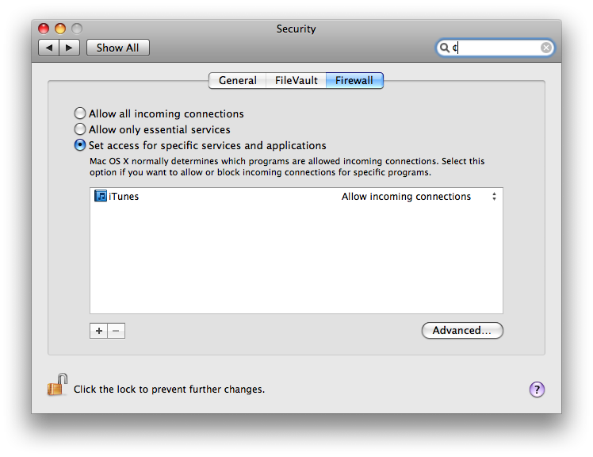Click the forward navigation arrow

point(69,48)
